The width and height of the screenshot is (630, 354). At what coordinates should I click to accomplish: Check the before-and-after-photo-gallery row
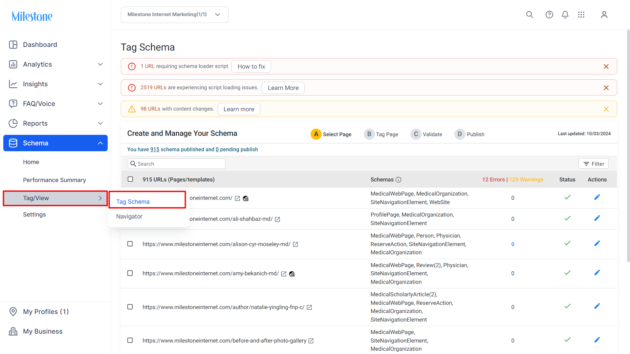(130, 340)
